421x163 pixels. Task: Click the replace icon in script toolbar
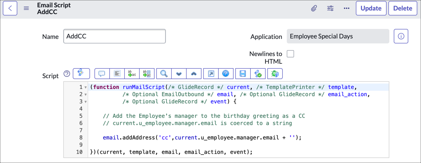coord(132,74)
